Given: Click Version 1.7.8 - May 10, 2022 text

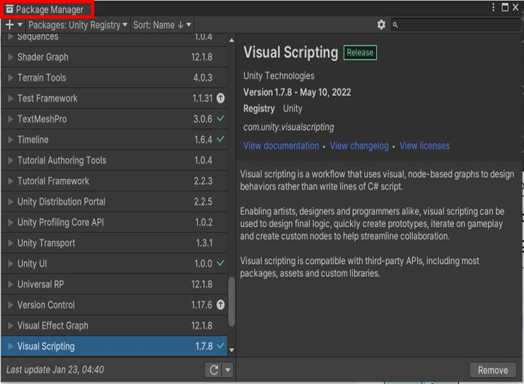Looking at the screenshot, I should pyautogui.click(x=297, y=92).
